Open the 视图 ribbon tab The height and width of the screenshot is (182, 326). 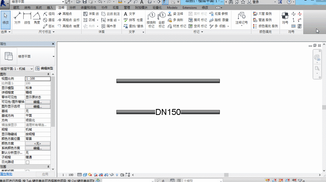(x=116, y=8)
